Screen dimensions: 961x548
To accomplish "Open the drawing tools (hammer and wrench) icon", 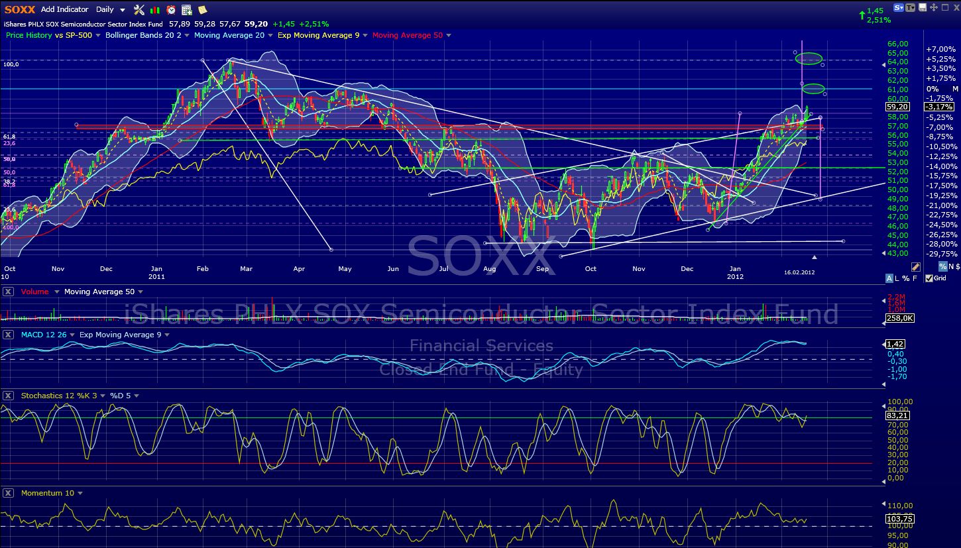I will (139, 10).
